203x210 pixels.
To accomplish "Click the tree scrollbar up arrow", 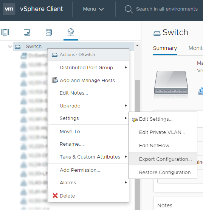I will click(137, 45).
